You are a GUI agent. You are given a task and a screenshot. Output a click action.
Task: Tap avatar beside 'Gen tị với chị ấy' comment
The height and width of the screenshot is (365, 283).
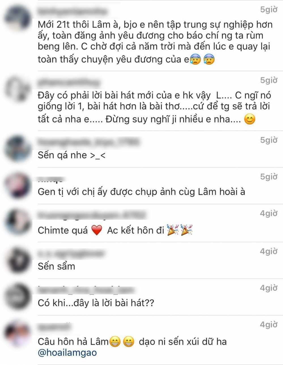[18, 185]
